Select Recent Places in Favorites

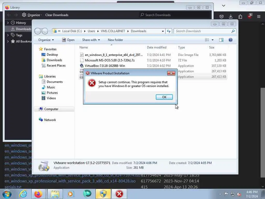[56, 66]
